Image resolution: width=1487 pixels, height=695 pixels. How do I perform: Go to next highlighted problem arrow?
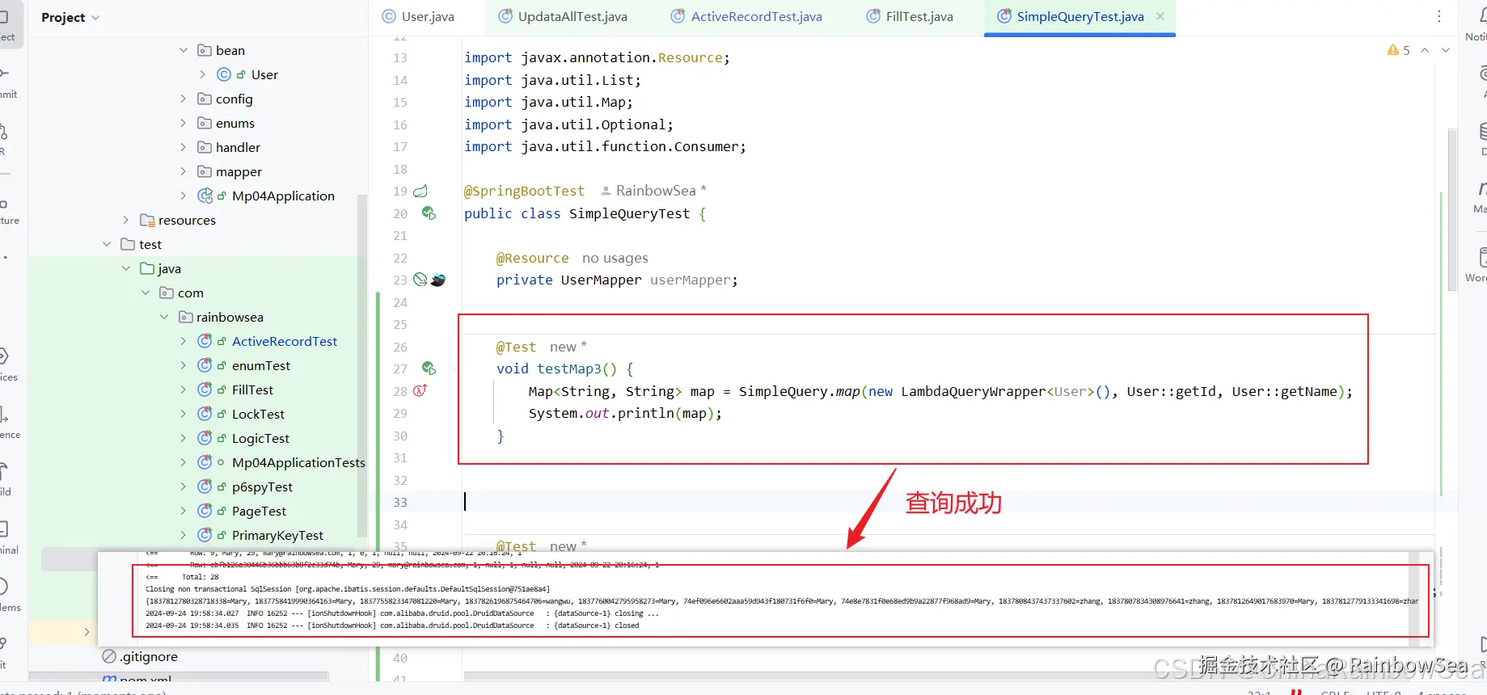coord(1446,50)
